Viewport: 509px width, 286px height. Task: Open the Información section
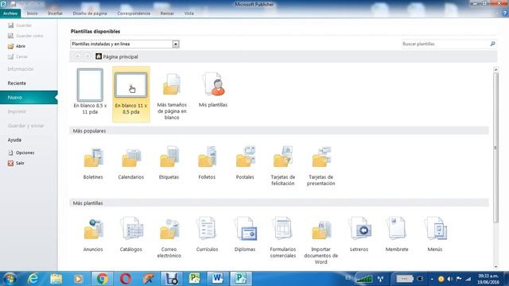point(21,69)
